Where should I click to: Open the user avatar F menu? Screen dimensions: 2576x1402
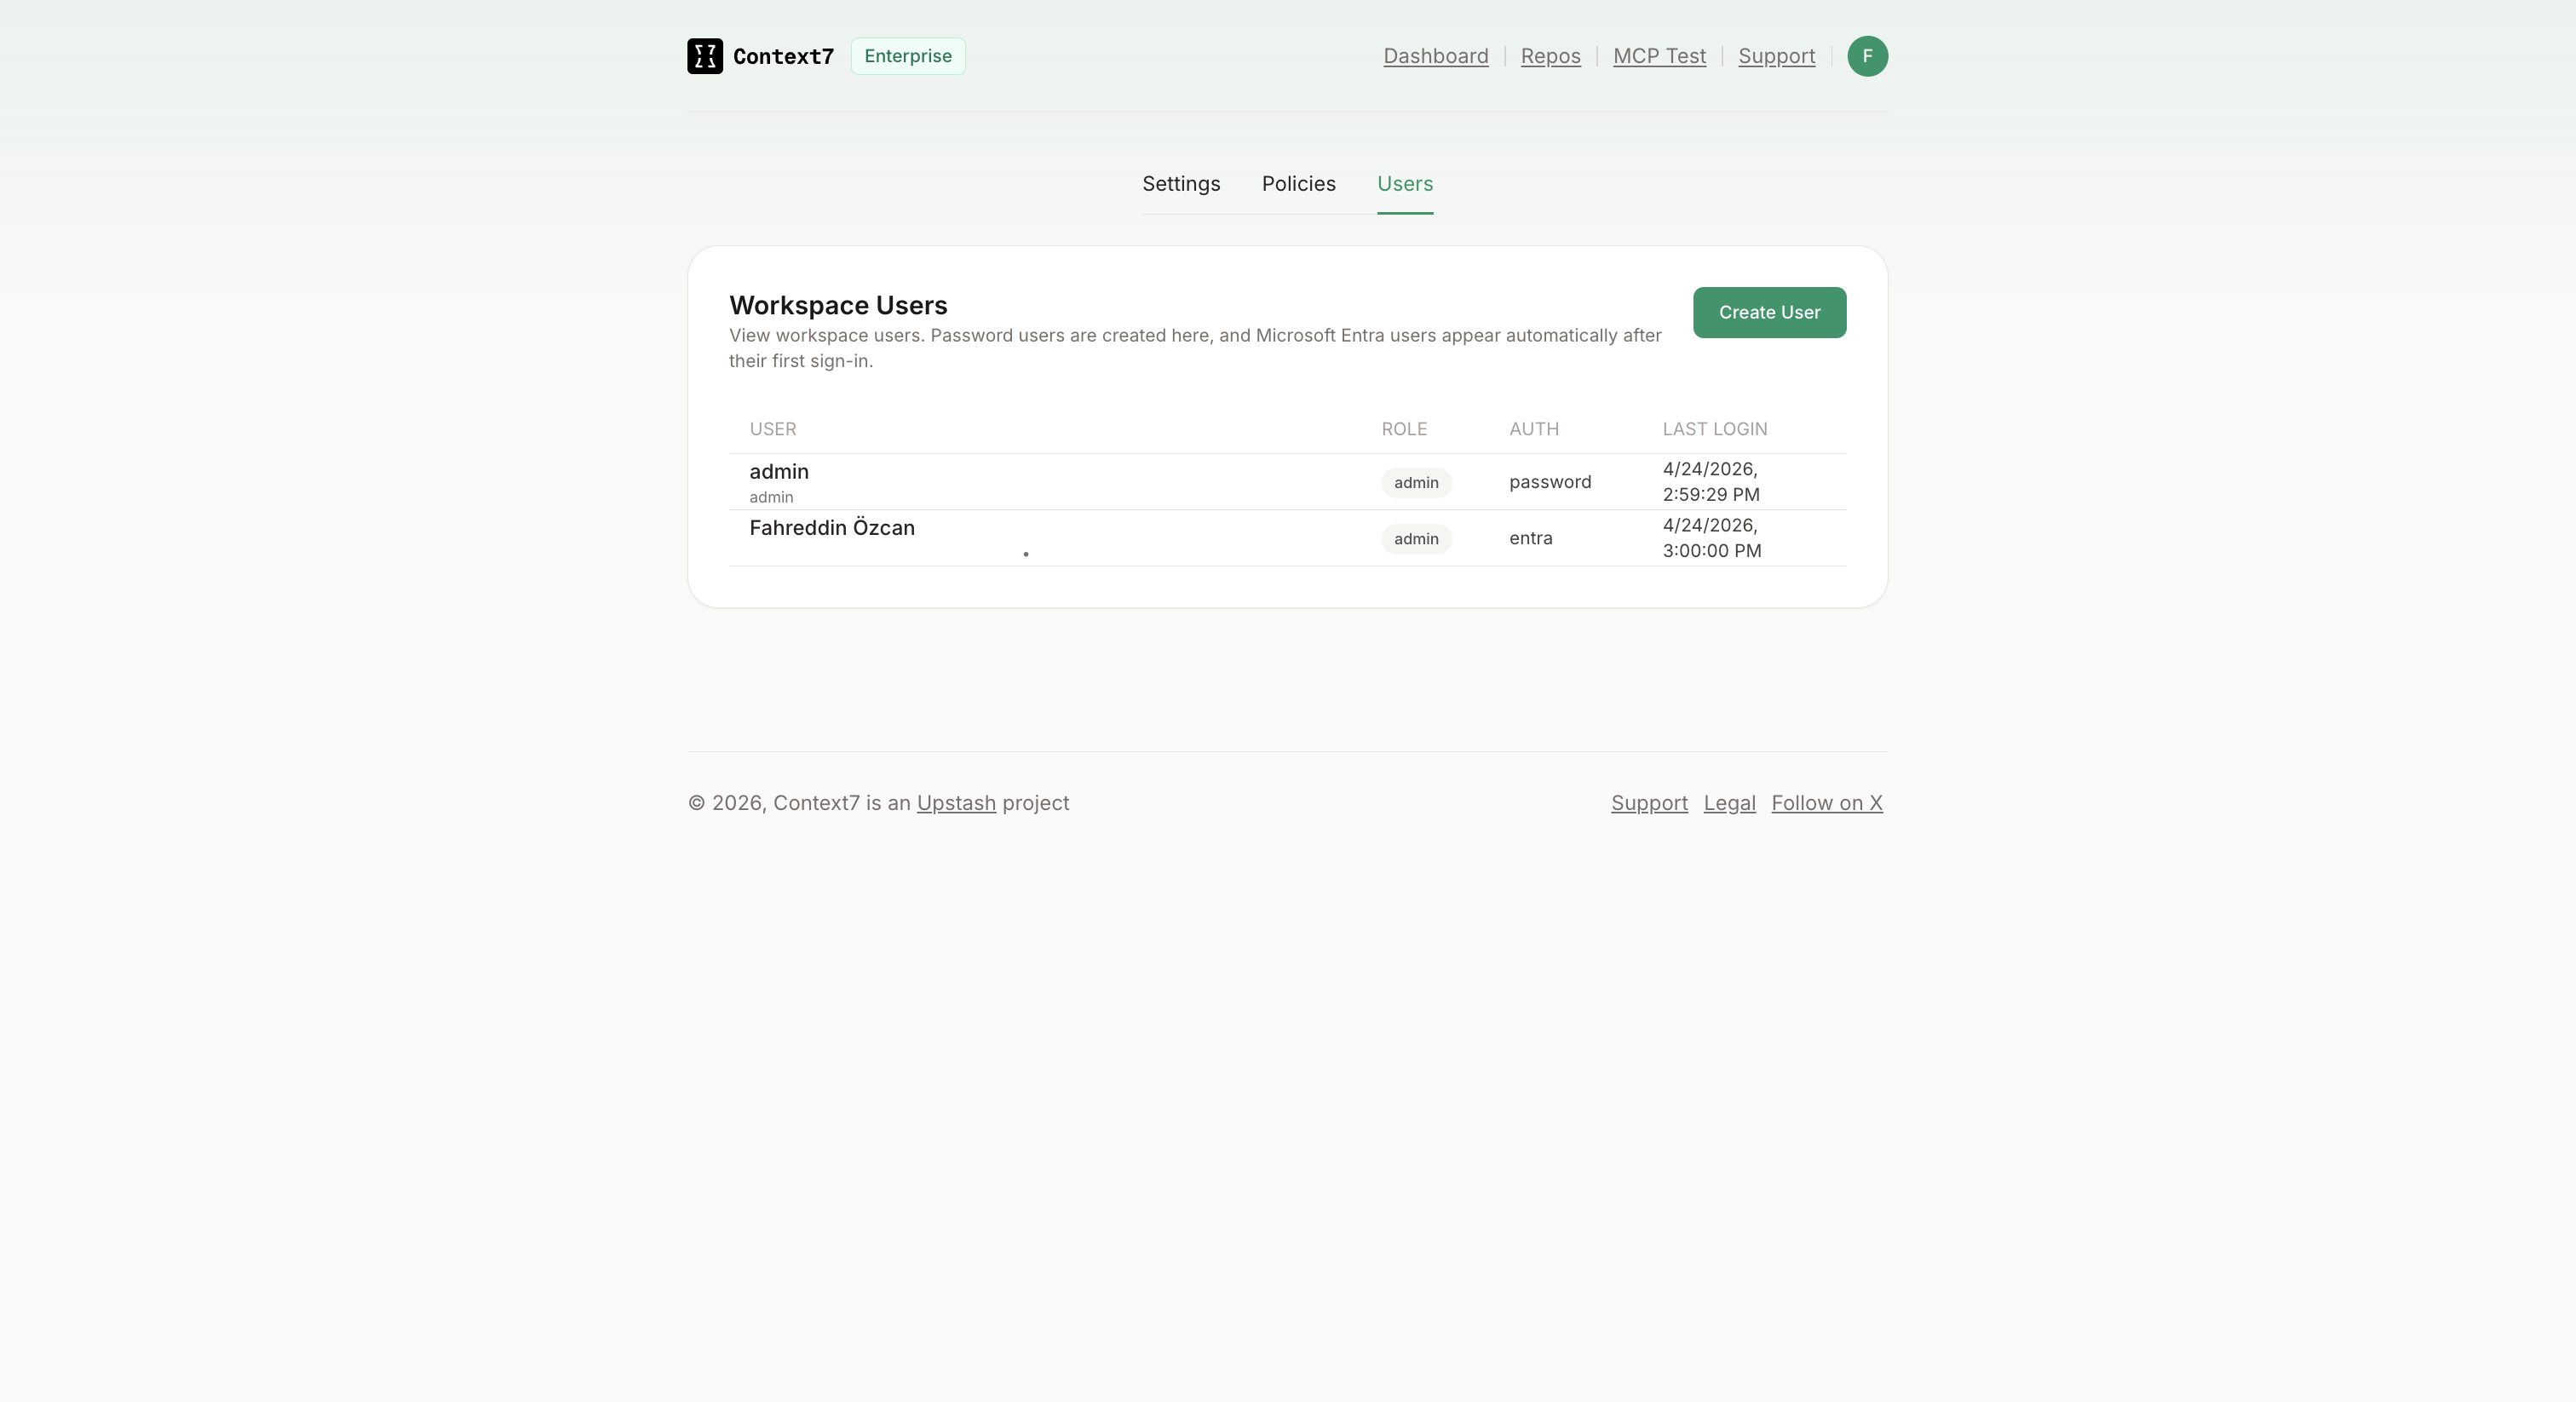[1867, 56]
